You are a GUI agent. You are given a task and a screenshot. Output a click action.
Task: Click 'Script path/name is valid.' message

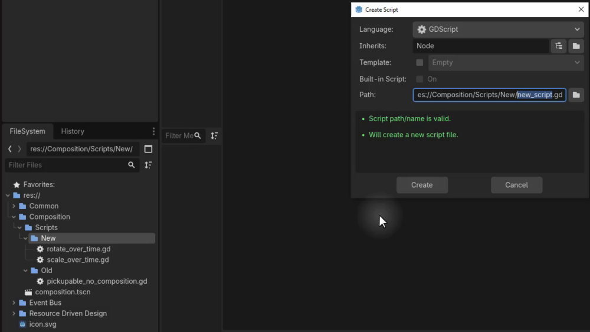pyautogui.click(x=409, y=119)
